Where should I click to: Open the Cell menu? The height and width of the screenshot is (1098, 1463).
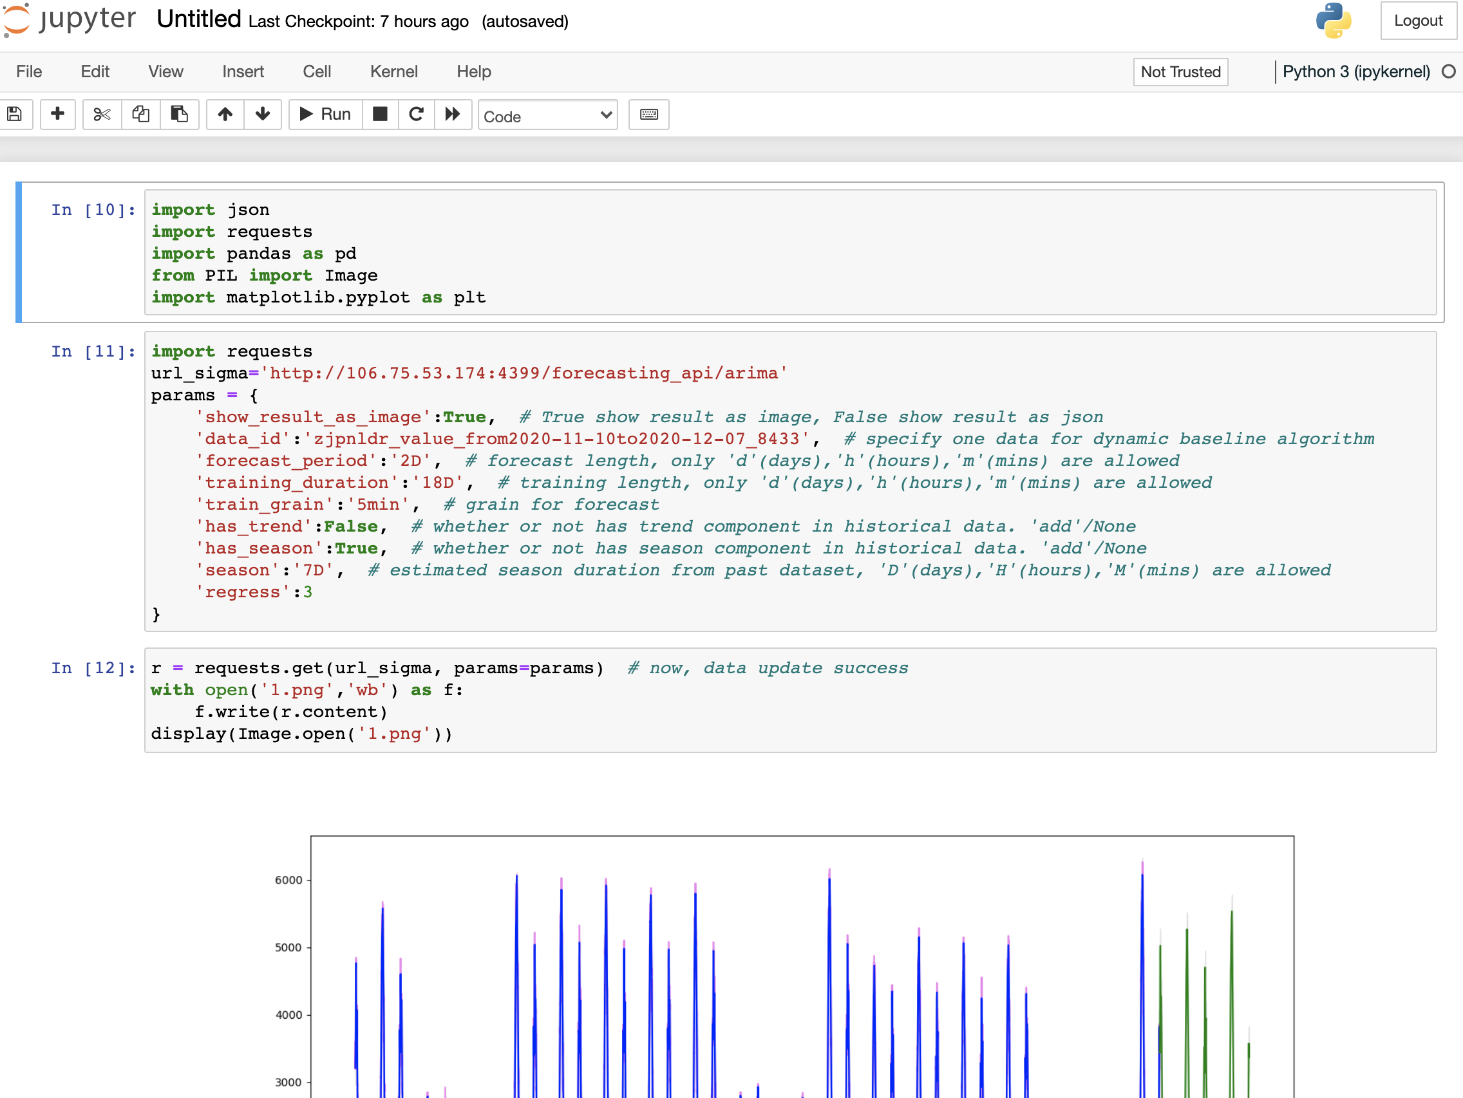317,71
